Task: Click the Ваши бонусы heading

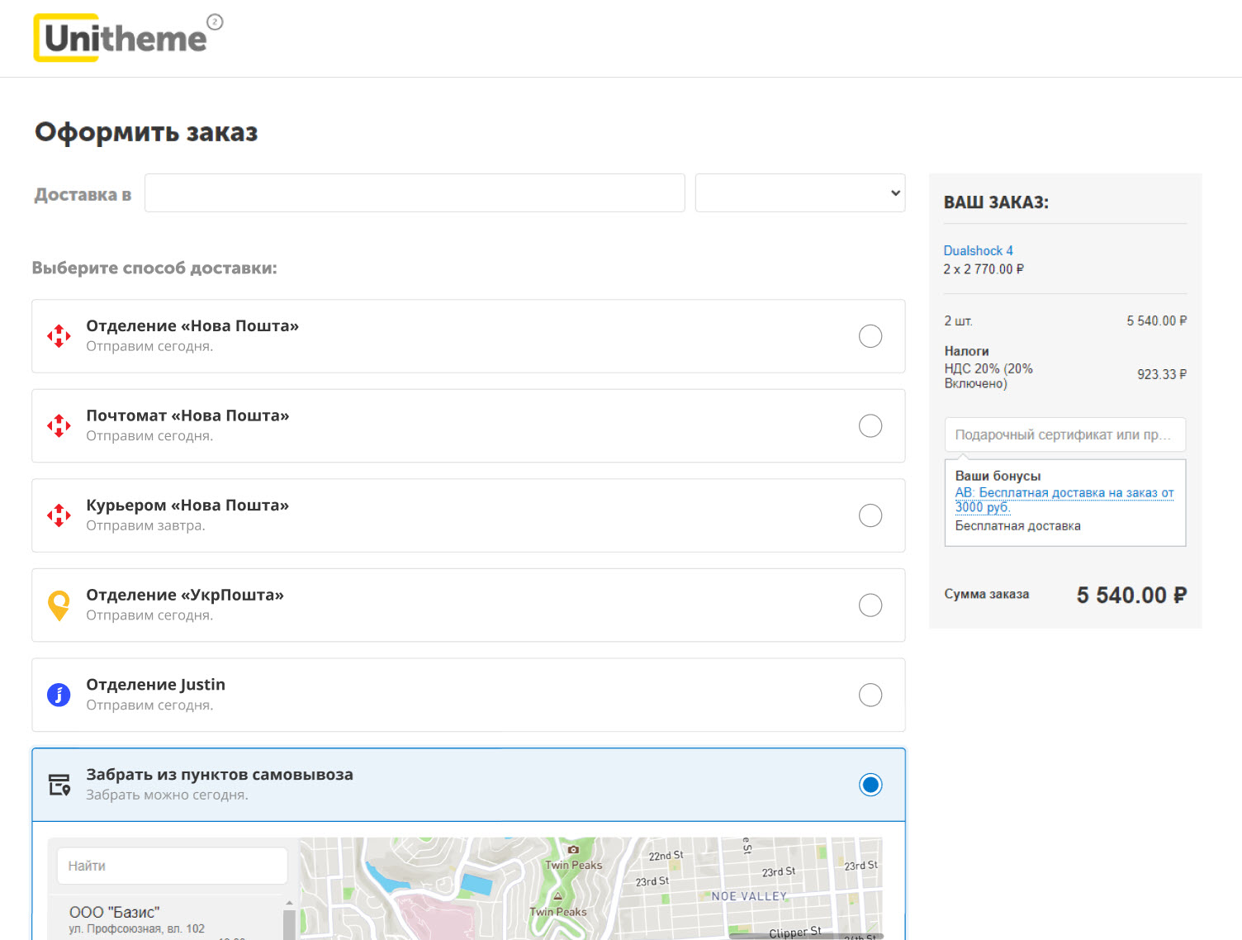Action: (x=998, y=476)
